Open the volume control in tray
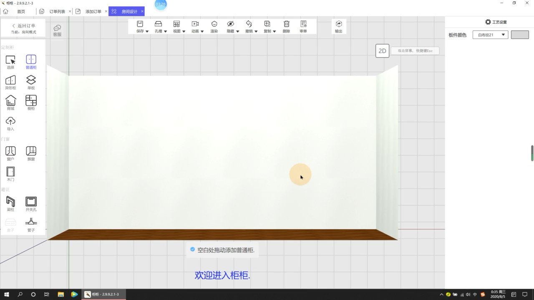This screenshot has height=300, width=534. tap(468, 294)
